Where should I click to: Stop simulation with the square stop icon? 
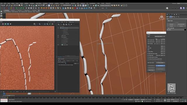pos(31,8)
